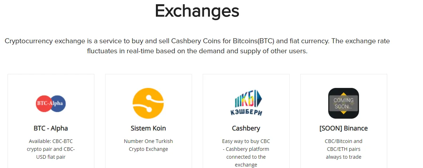Image resolution: width=423 pixels, height=168 pixels.
Task: Click the orange Sistem Koin logo
Action: coord(148,103)
